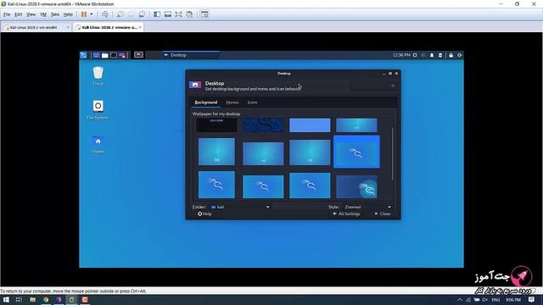Click the show desktop icon in Kali panel
The height and width of the screenshot is (305, 543).
tap(96, 55)
